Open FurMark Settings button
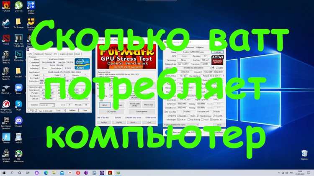This screenshot has height=176, width=314. [104, 122]
